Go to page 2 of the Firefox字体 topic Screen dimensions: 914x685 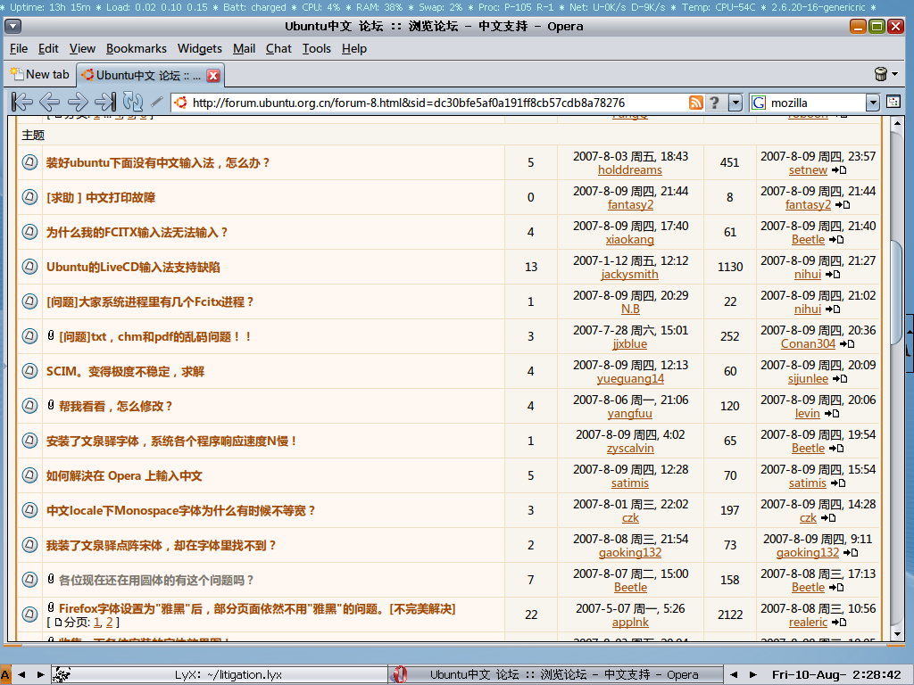pyautogui.click(x=109, y=623)
